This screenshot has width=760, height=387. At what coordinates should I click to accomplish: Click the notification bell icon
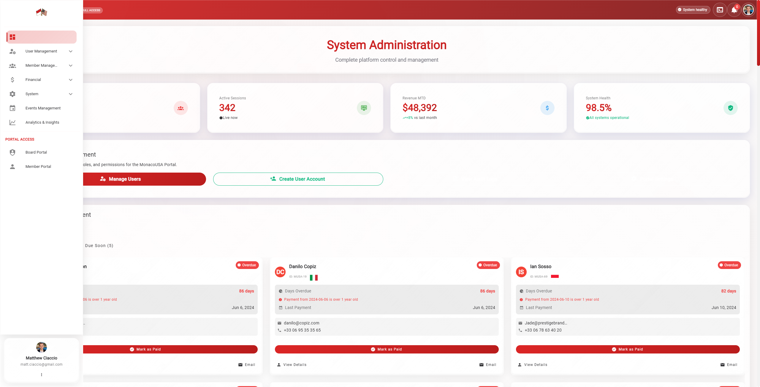click(x=734, y=10)
